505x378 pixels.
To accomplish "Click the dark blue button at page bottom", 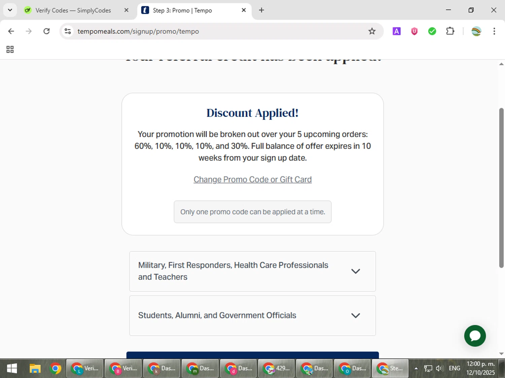I will [x=252, y=355].
